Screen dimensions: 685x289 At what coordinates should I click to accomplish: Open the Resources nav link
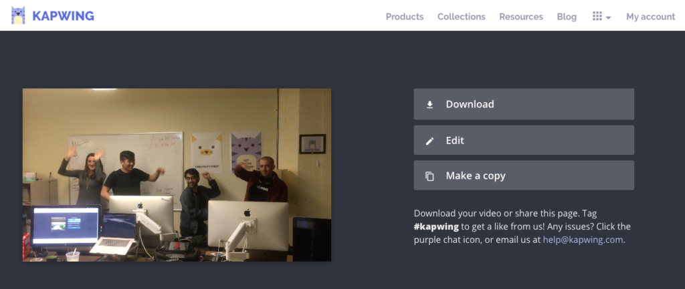[520, 17]
